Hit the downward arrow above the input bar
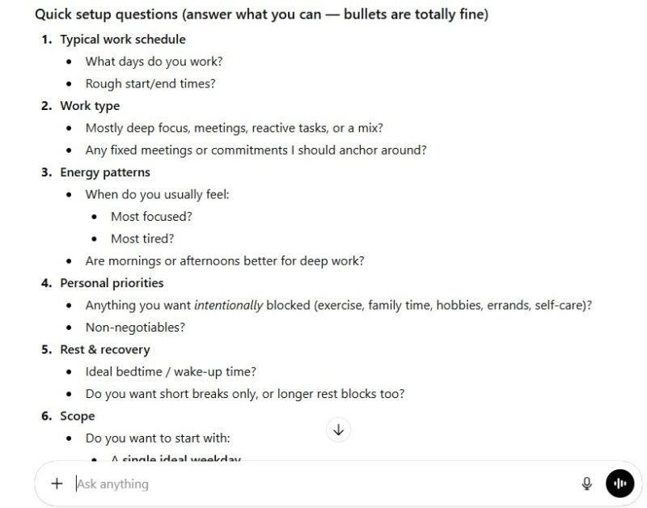The height and width of the screenshot is (508, 647). 338,430
